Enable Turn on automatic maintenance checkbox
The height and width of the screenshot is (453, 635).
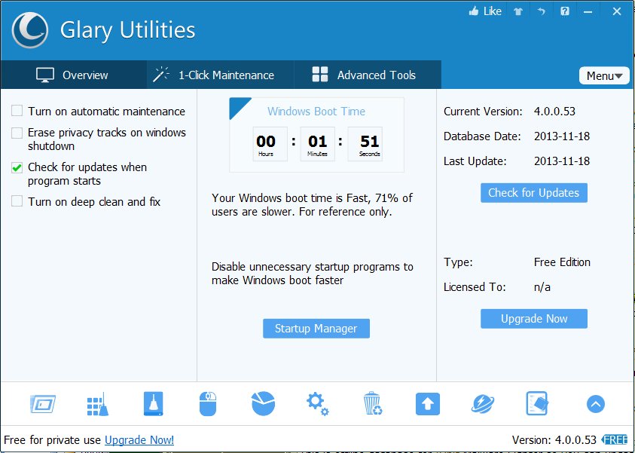point(17,111)
